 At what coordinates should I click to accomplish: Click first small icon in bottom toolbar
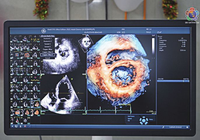[x=12, y=126]
